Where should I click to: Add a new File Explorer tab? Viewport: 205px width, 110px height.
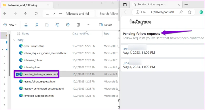click(58, 5)
